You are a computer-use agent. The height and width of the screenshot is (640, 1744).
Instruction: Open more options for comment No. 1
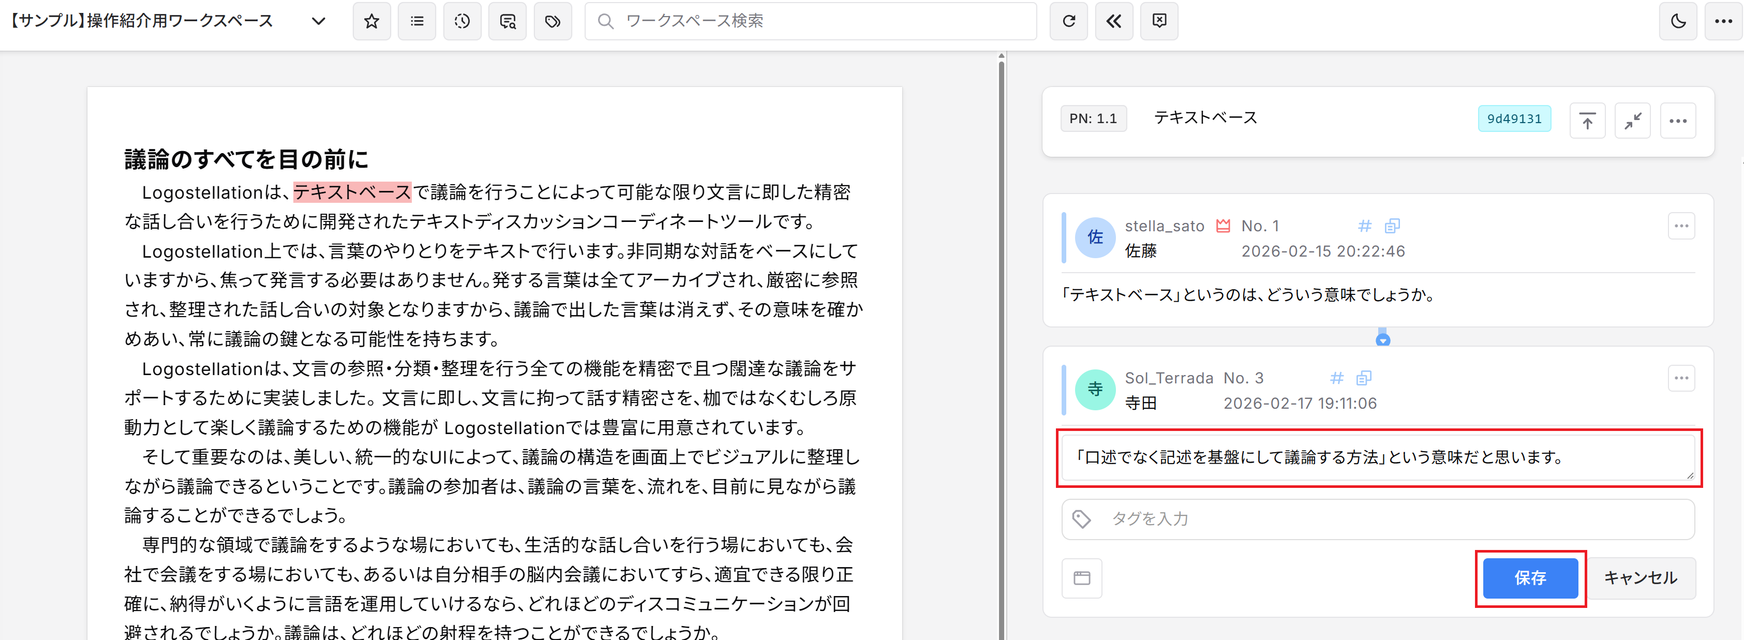click(1682, 226)
